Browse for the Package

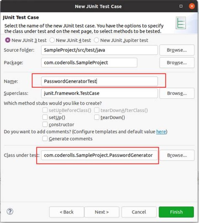tap(177, 63)
